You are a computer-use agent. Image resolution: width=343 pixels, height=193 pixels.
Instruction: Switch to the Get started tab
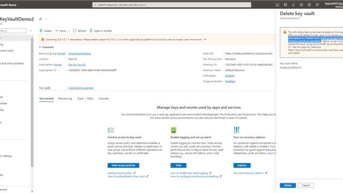(x=47, y=99)
